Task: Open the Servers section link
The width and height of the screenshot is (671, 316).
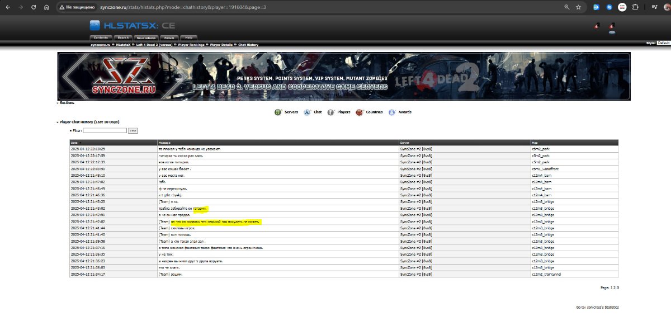Action: [x=291, y=112]
